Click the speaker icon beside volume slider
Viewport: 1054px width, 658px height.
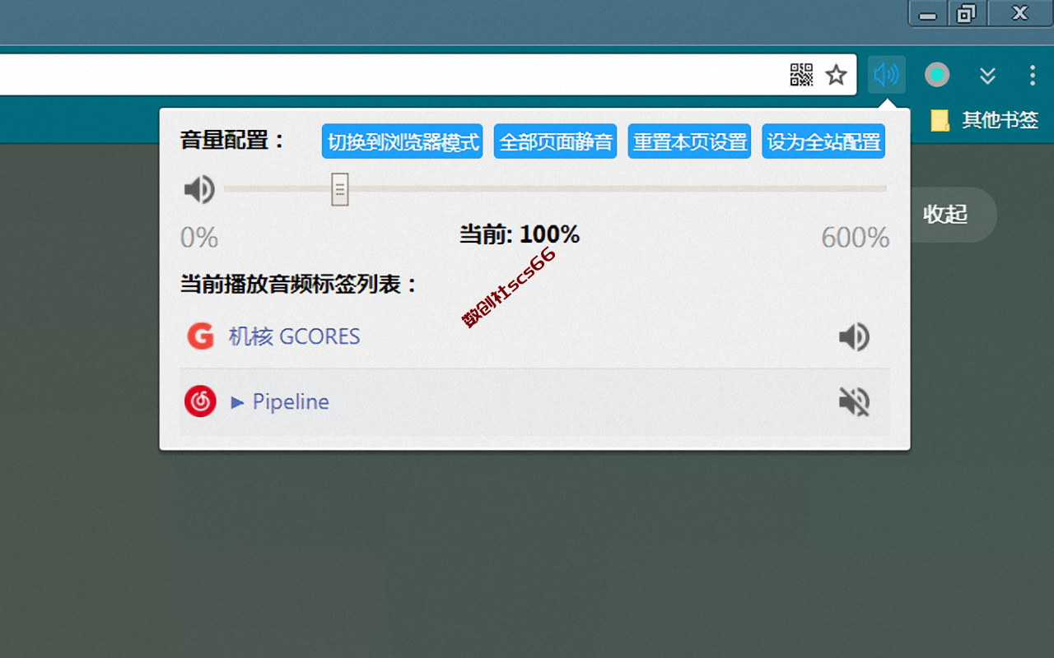198,190
